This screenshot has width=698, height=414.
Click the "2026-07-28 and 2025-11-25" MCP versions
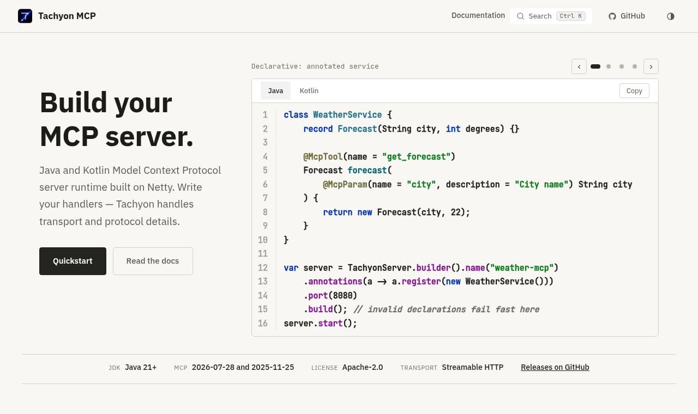[x=243, y=367]
